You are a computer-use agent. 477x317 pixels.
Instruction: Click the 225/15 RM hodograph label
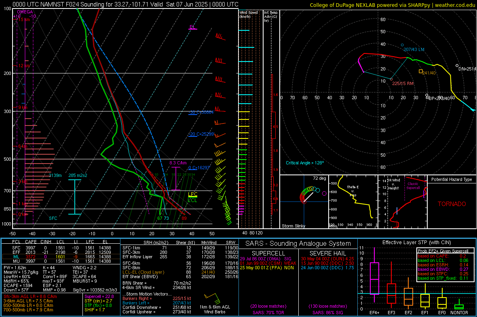click(x=403, y=83)
